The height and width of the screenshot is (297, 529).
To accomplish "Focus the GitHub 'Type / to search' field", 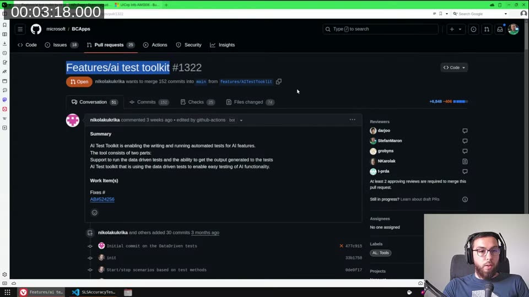I will point(380,29).
